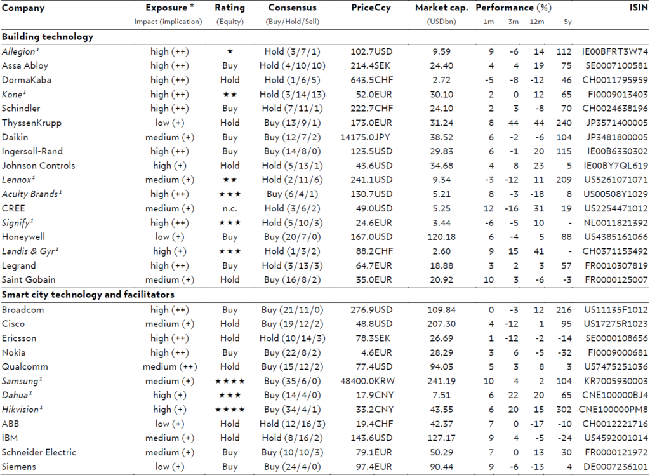Click the Allegion company name

[20, 52]
